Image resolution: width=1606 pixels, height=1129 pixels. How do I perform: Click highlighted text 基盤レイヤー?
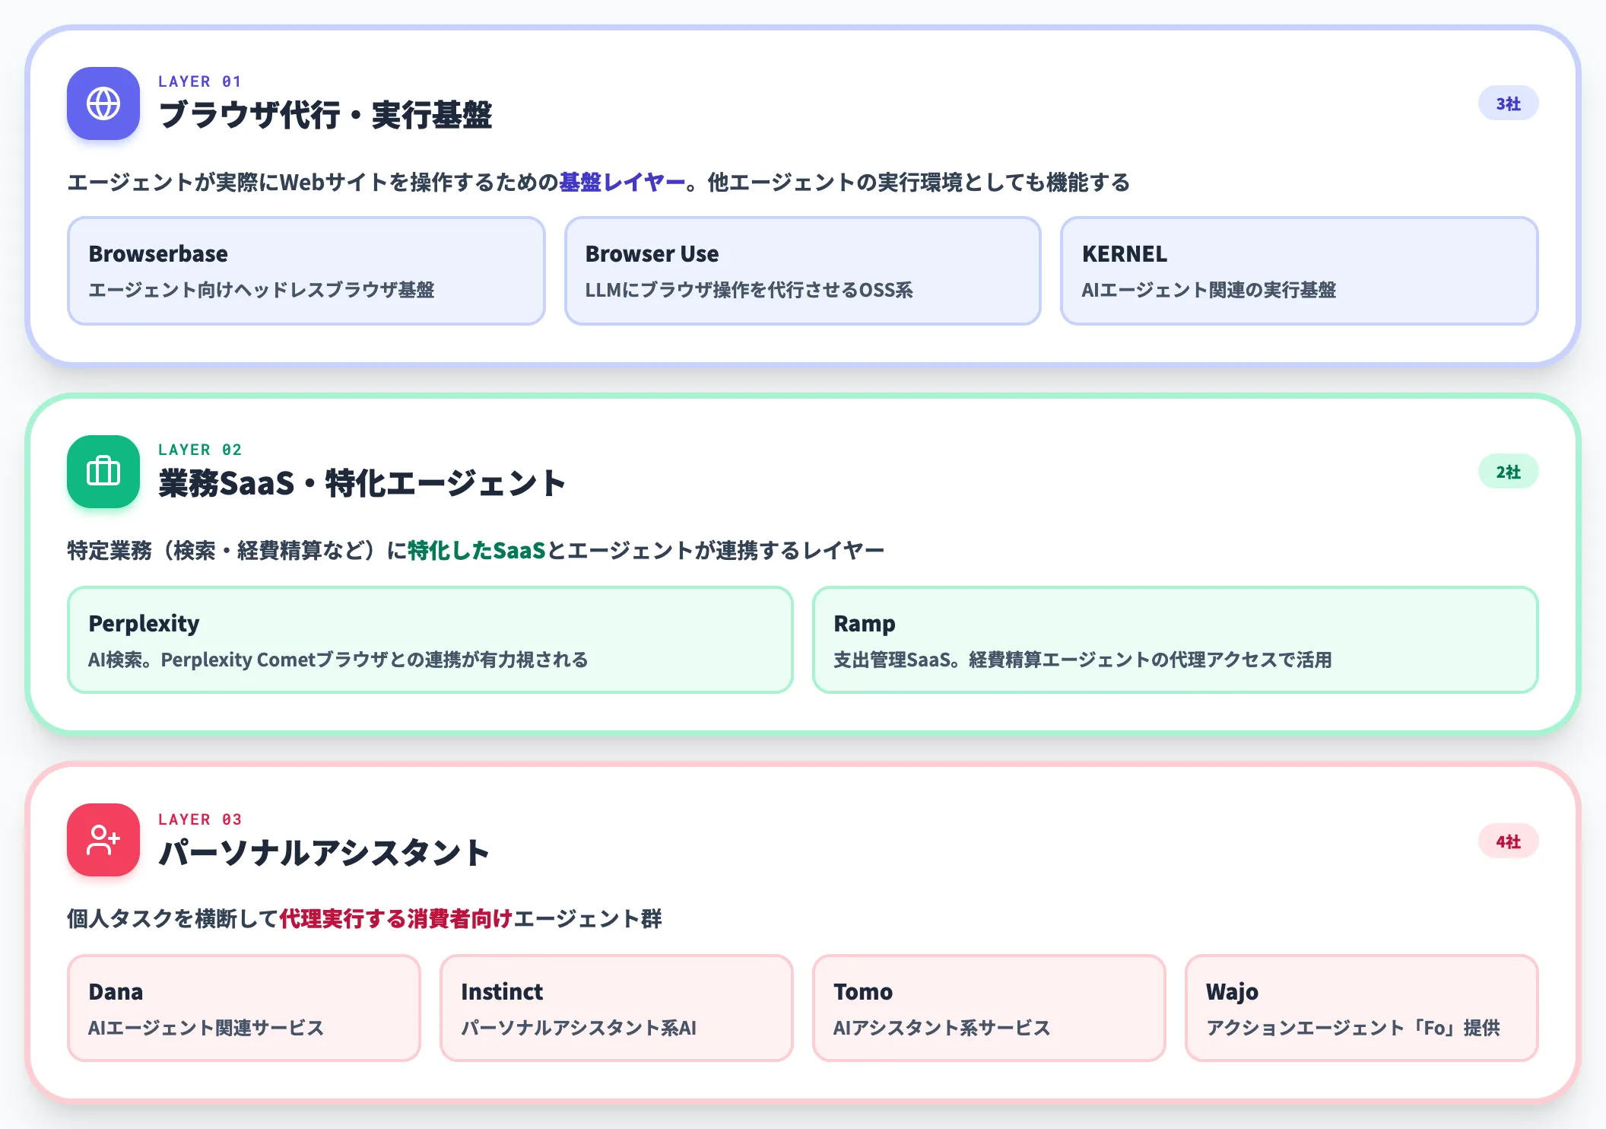click(x=623, y=183)
